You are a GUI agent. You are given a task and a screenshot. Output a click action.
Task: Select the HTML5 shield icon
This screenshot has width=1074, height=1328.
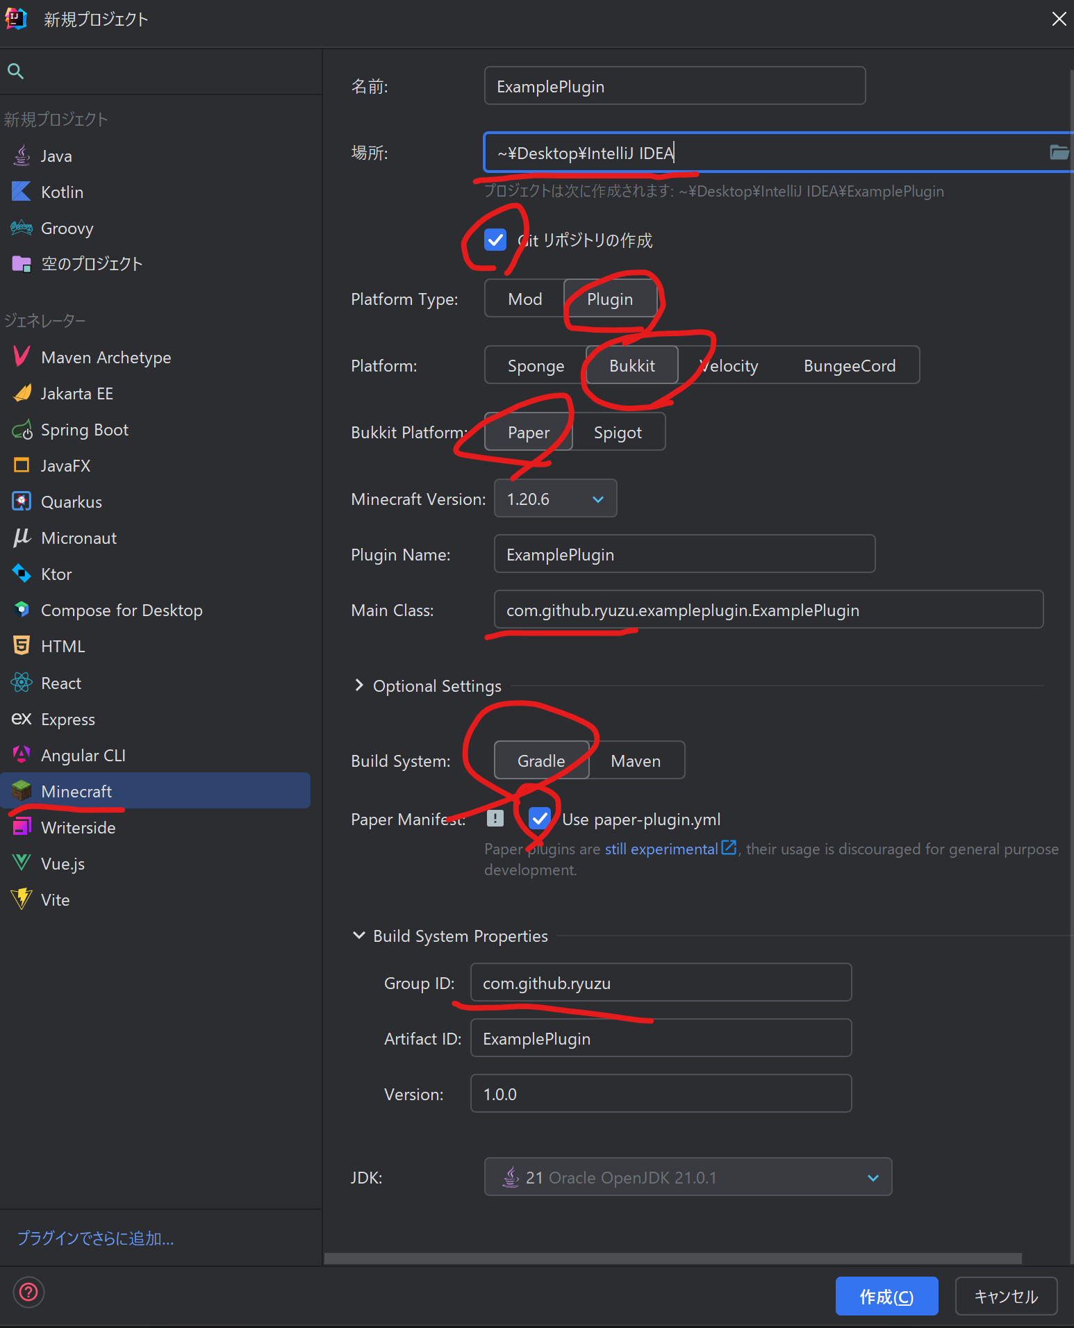pos(22,646)
